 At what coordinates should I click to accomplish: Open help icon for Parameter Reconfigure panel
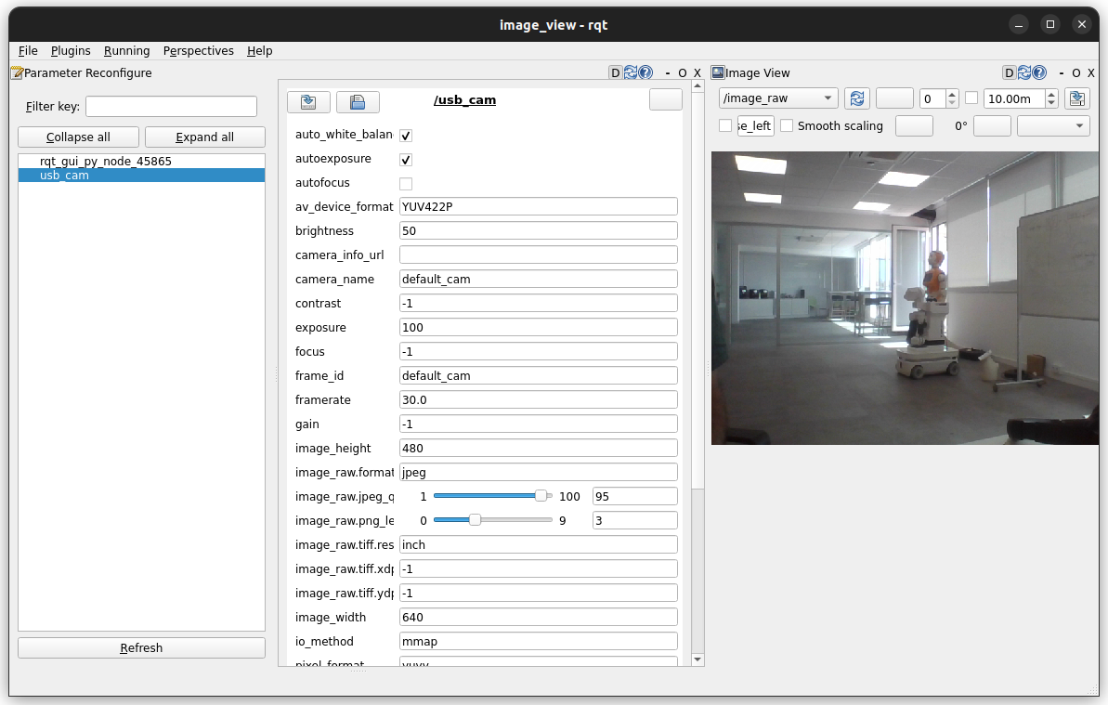(645, 72)
